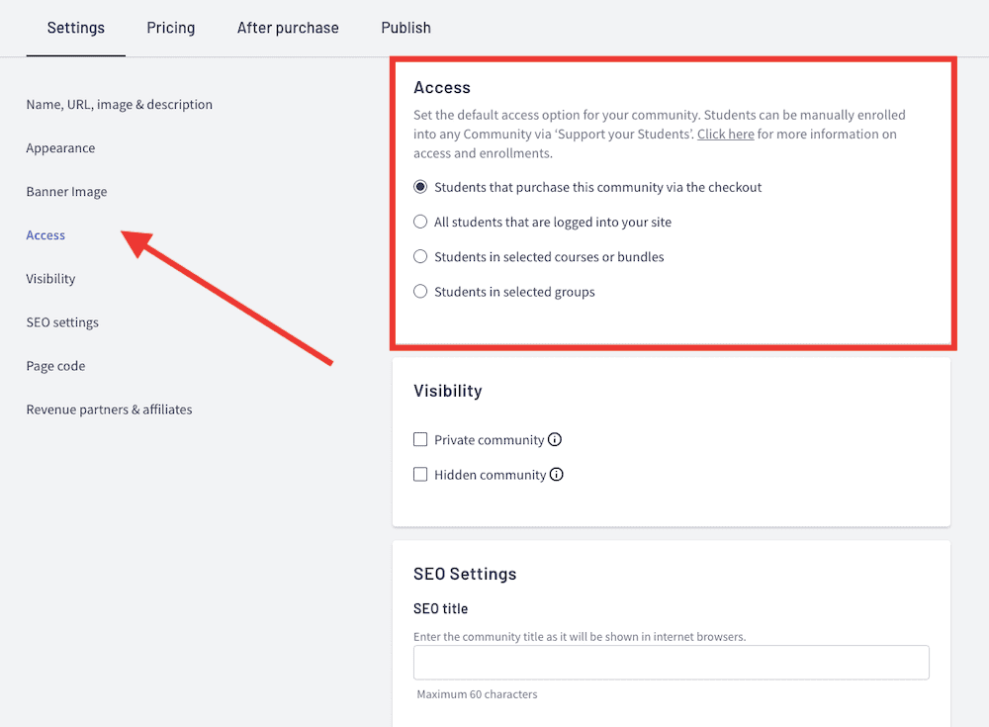Enable the Hidden community checkbox
989x727 pixels.
click(x=419, y=475)
